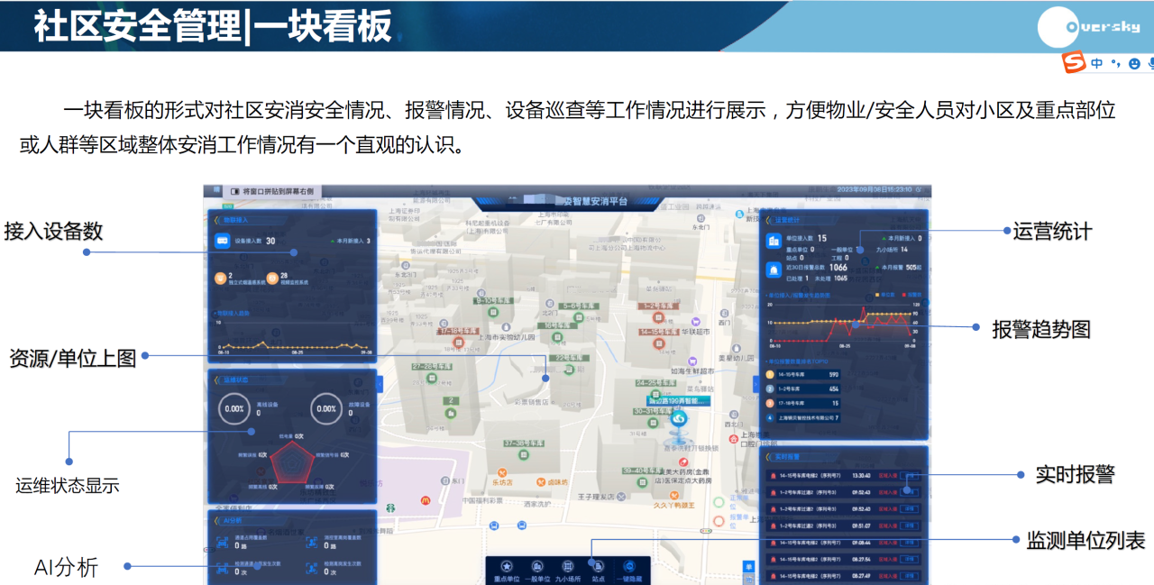Collapse the right panel with edge arrow

(x=756, y=384)
